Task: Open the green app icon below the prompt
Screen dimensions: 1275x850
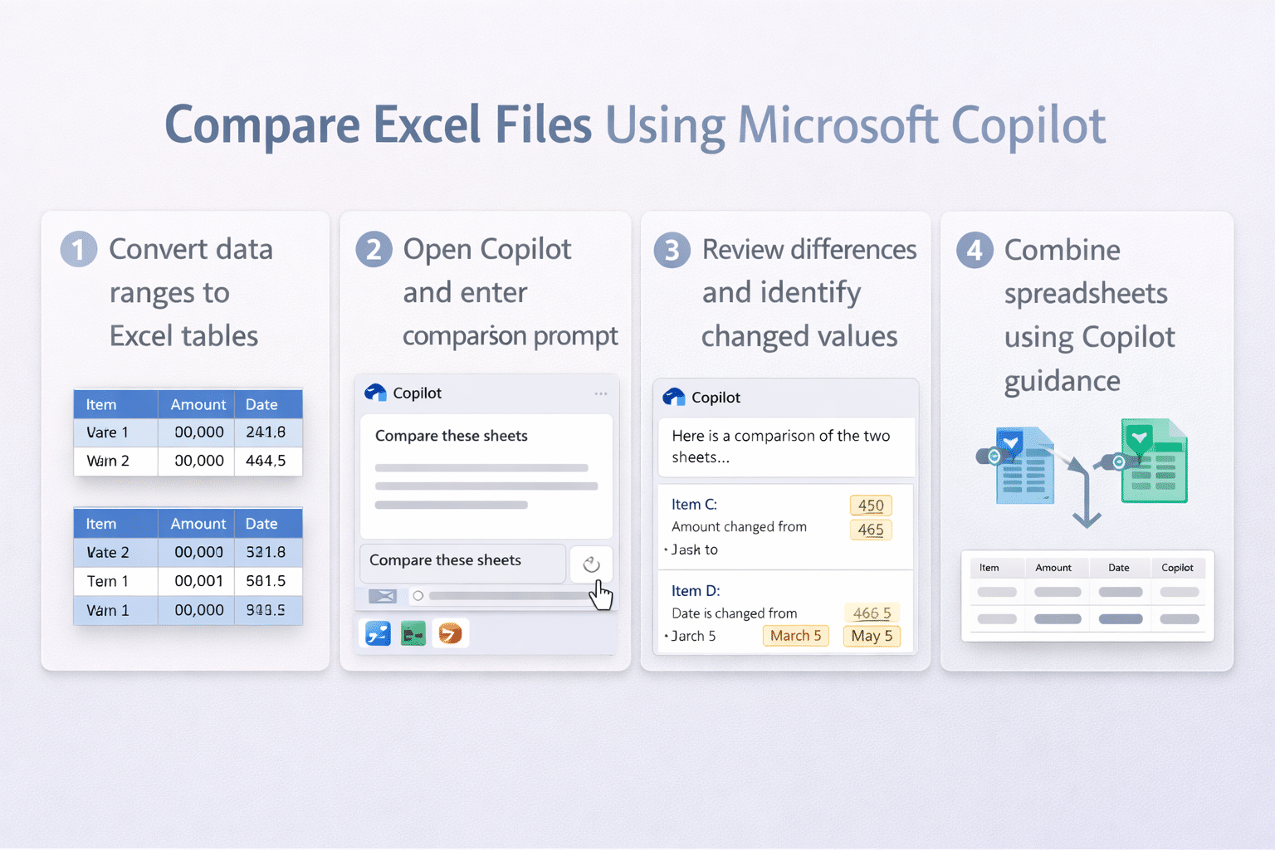Action: 413,634
